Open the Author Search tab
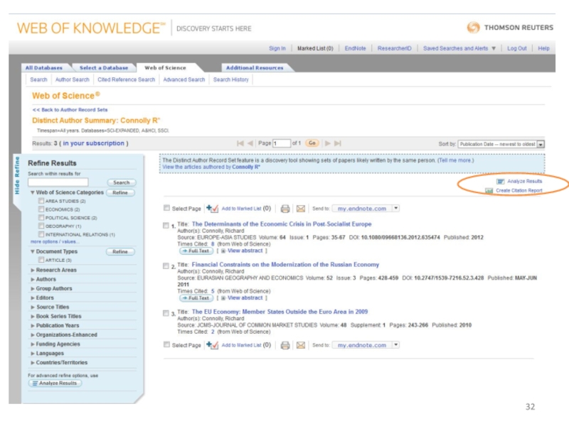Image resolution: width=569 pixels, height=426 pixels. [73, 80]
